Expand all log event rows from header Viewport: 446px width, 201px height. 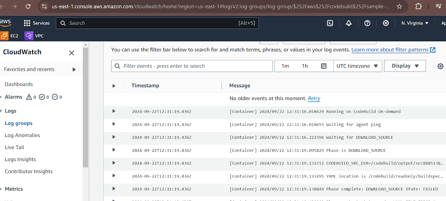[114, 86]
